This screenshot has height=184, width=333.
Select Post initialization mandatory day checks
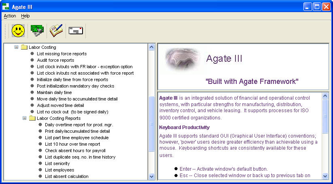tap(75, 86)
